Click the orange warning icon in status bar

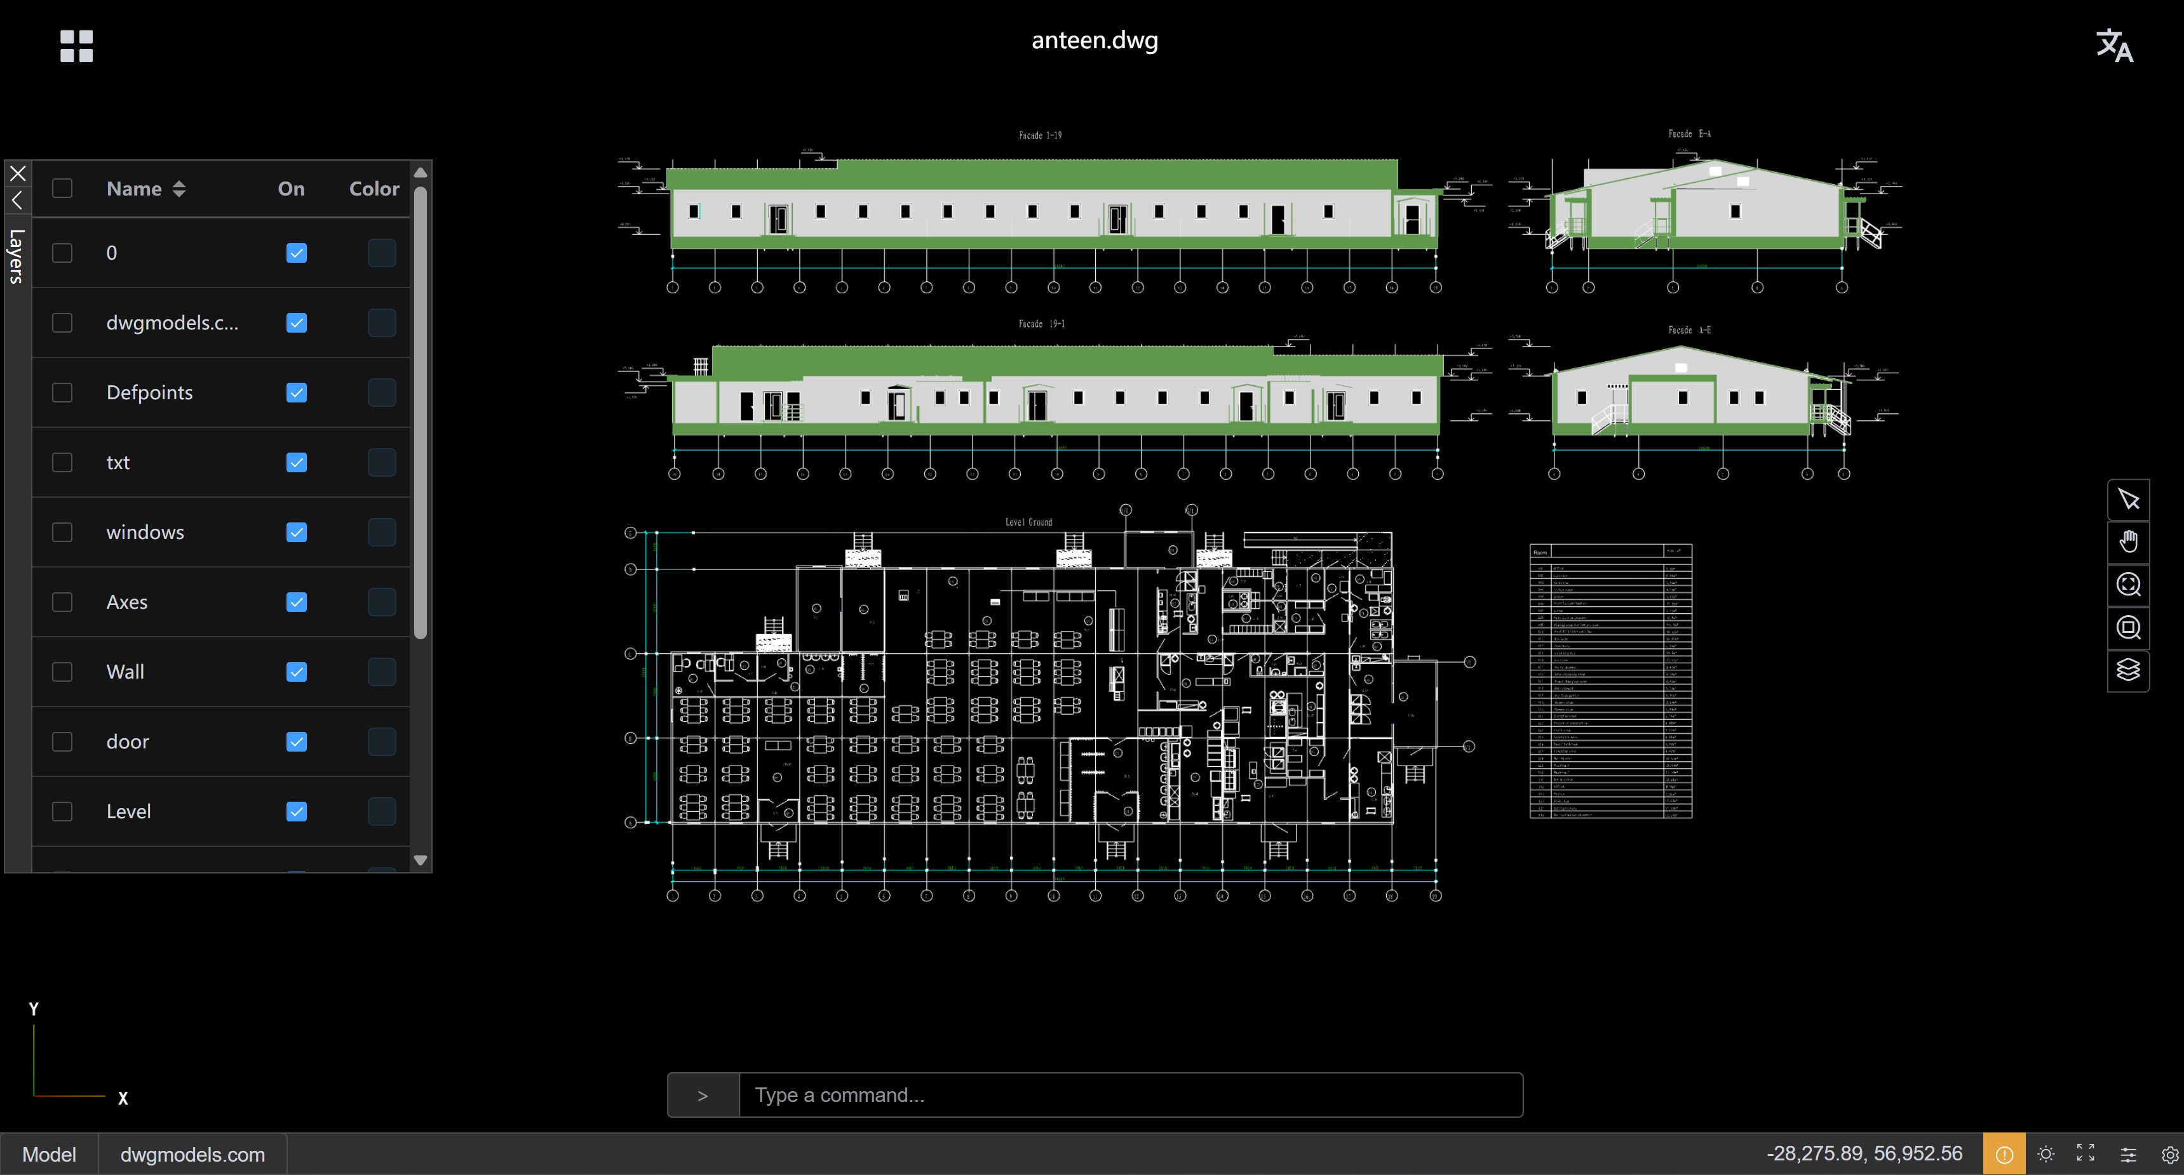pyautogui.click(x=2004, y=1154)
